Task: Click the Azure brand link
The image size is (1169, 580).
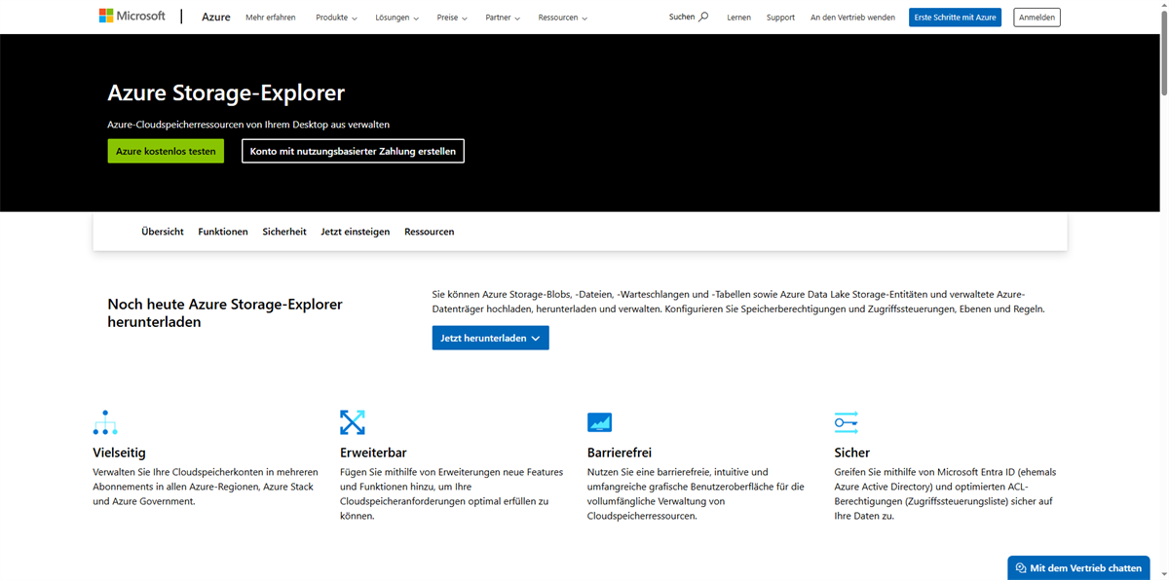Action: click(x=216, y=17)
